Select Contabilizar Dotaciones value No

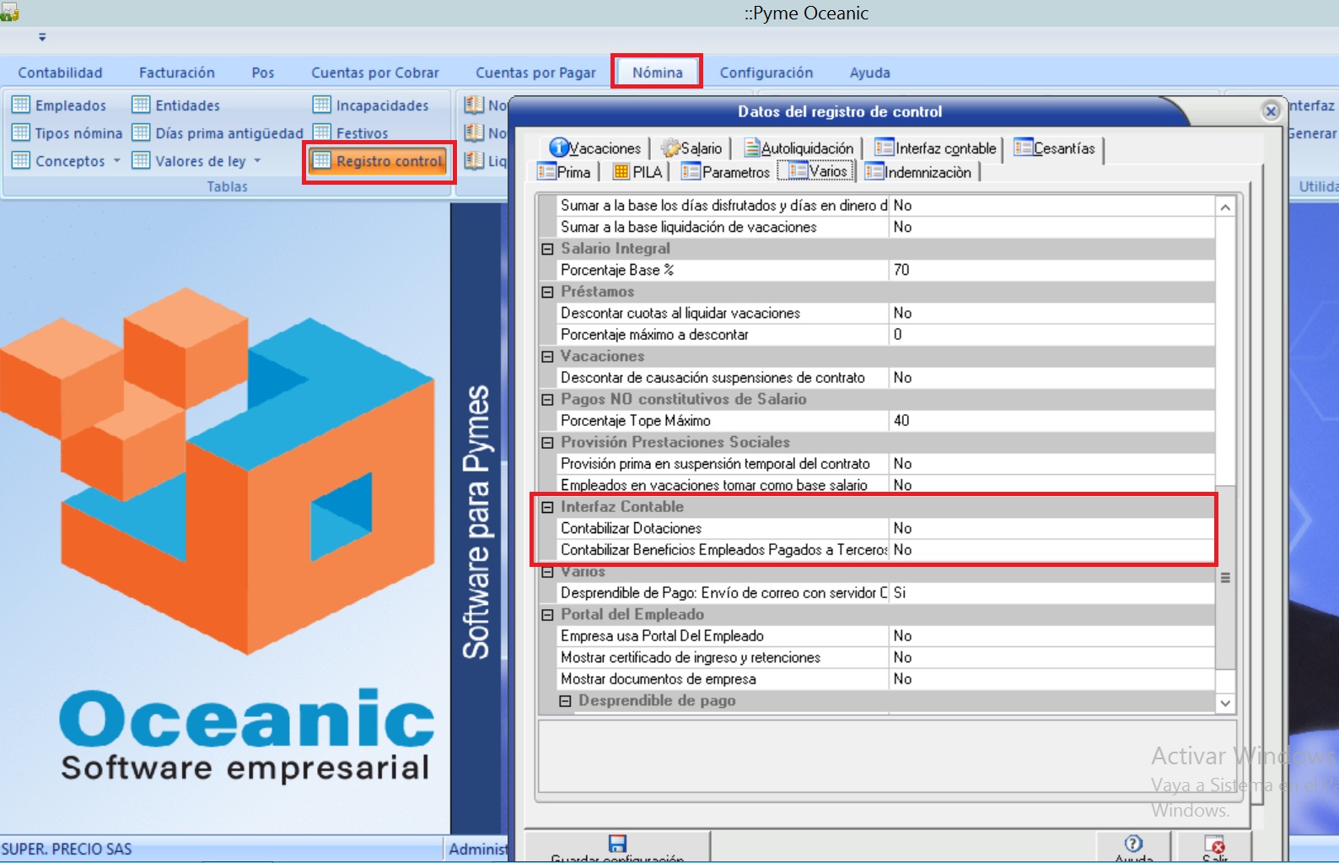click(1051, 528)
